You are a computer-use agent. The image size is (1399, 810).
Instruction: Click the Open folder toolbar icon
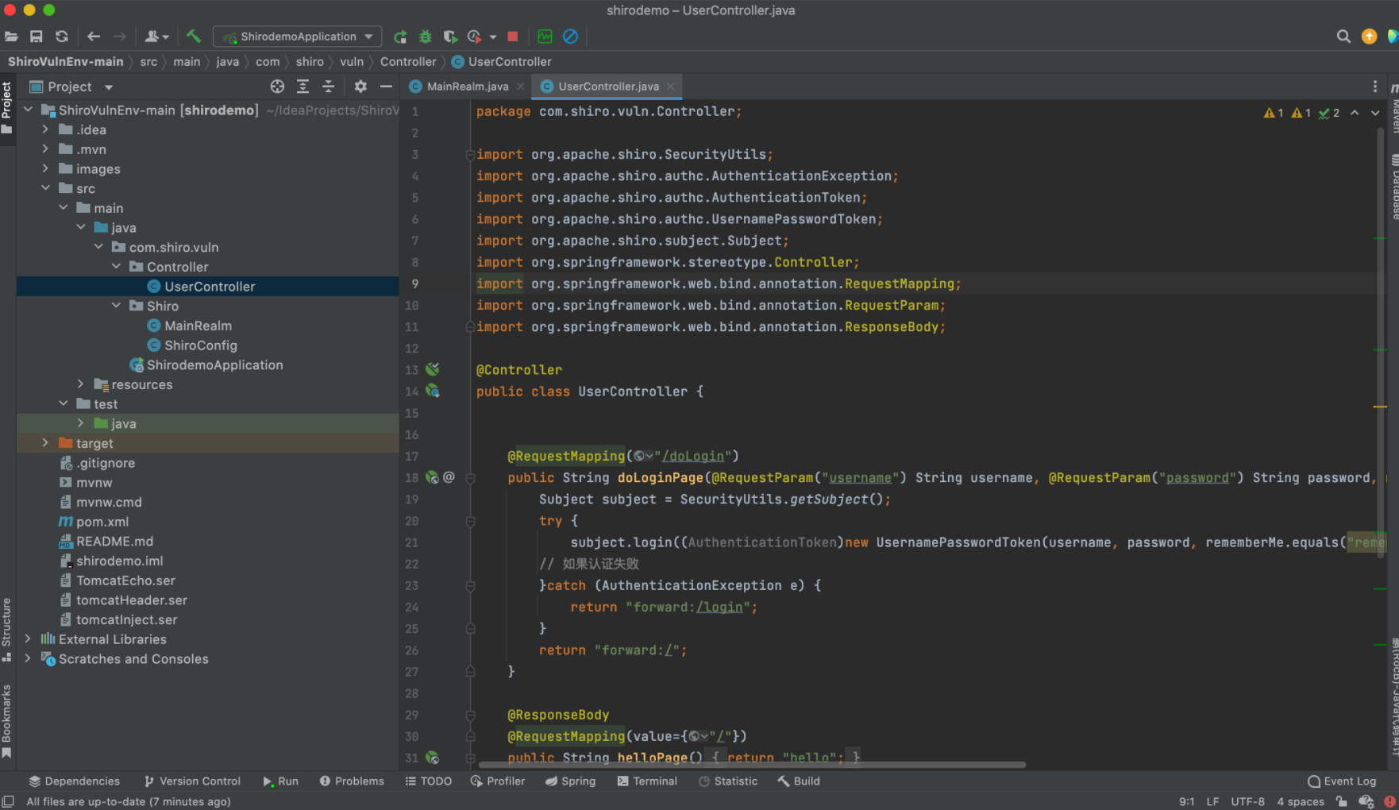point(11,37)
